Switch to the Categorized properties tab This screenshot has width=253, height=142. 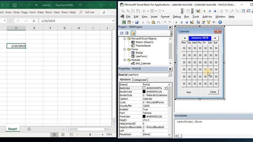click(140, 80)
